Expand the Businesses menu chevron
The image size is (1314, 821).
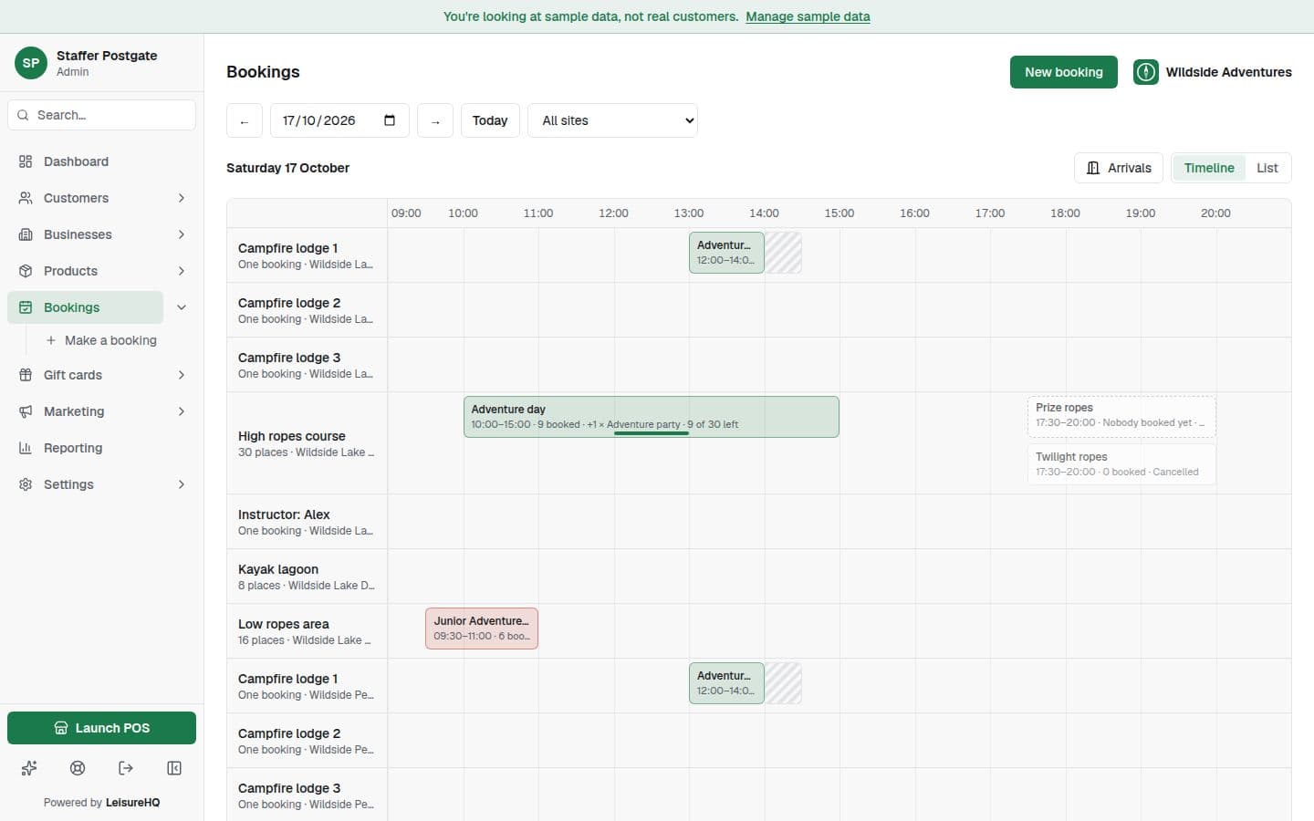click(x=182, y=234)
